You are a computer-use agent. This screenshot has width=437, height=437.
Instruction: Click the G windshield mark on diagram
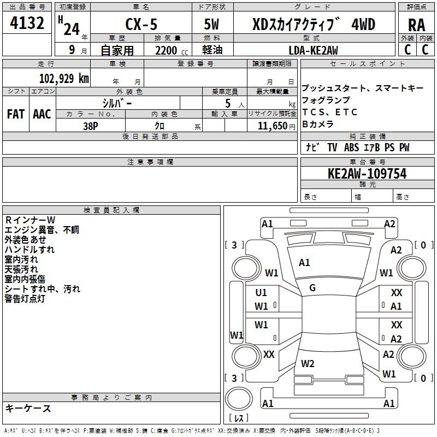312,288
